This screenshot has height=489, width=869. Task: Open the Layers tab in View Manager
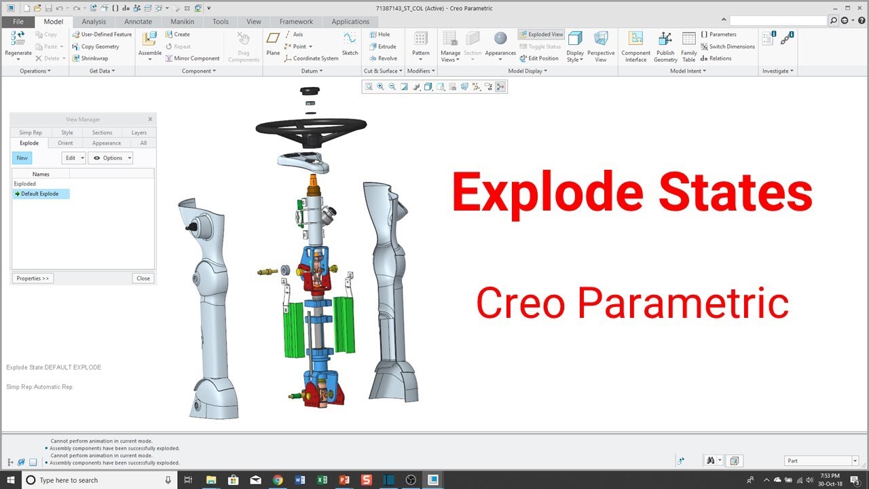138,132
